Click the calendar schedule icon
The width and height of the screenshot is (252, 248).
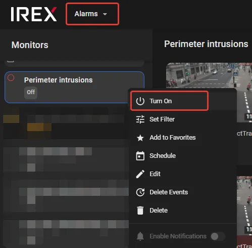pos(140,156)
